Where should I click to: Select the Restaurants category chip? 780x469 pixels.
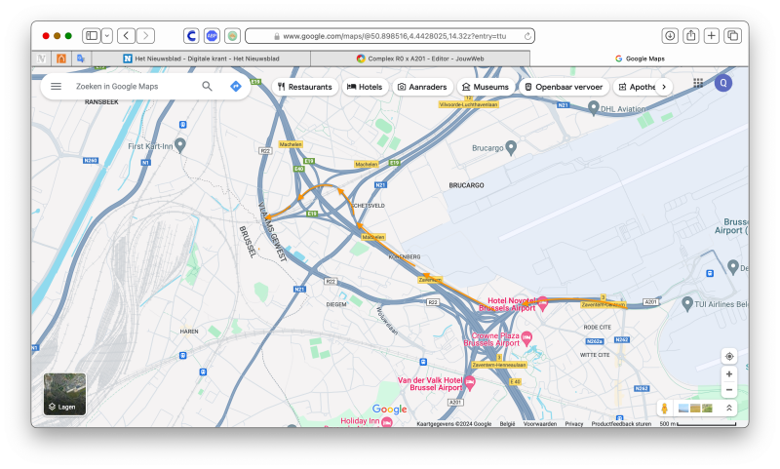point(305,87)
